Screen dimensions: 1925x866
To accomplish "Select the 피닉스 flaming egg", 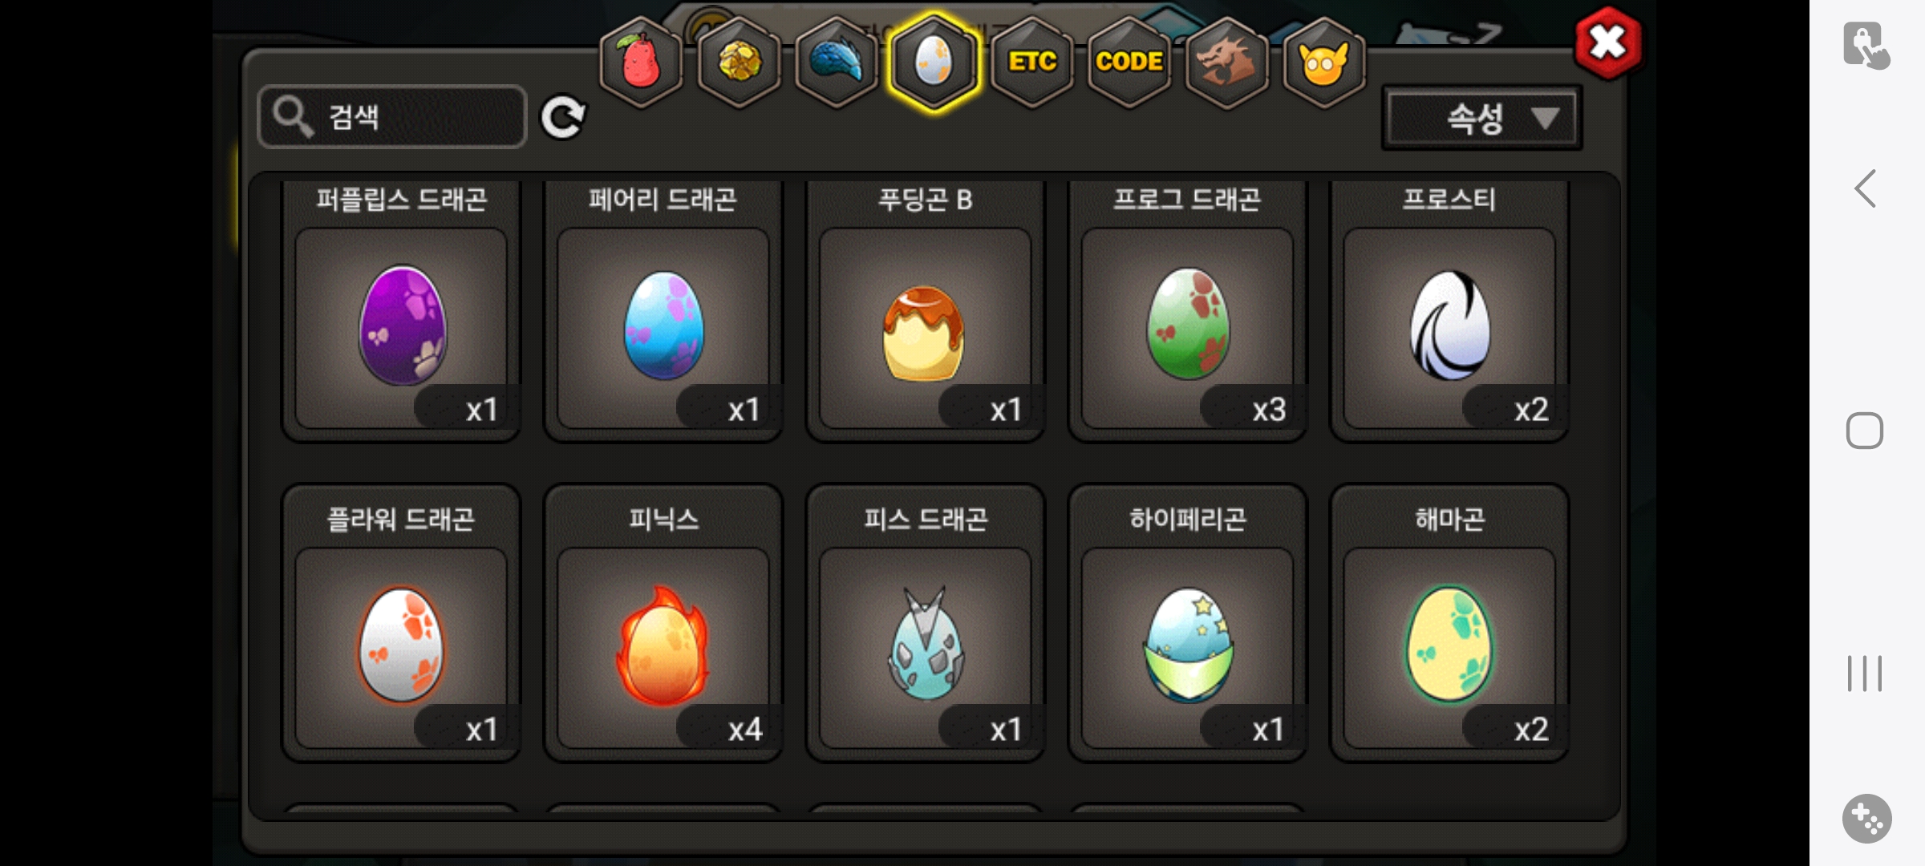I will [x=663, y=623].
